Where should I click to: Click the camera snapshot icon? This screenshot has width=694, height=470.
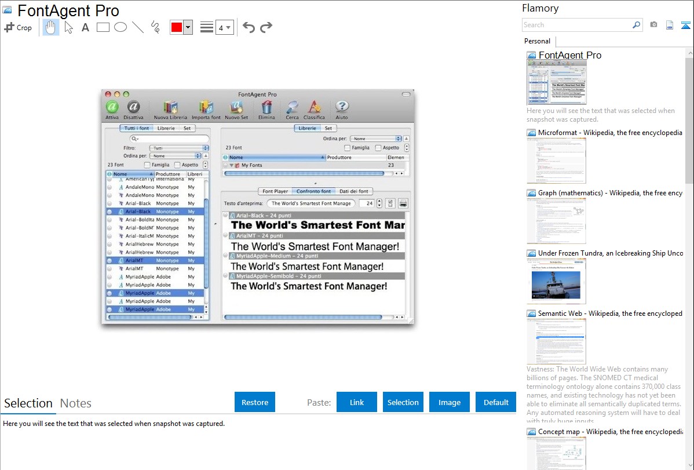point(653,25)
